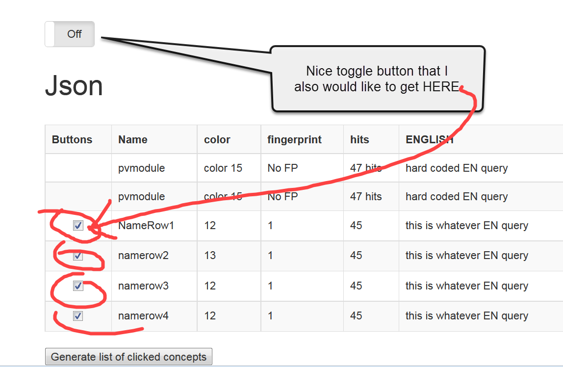The width and height of the screenshot is (563, 367).
Task: Click the color column header
Action: coord(217,139)
